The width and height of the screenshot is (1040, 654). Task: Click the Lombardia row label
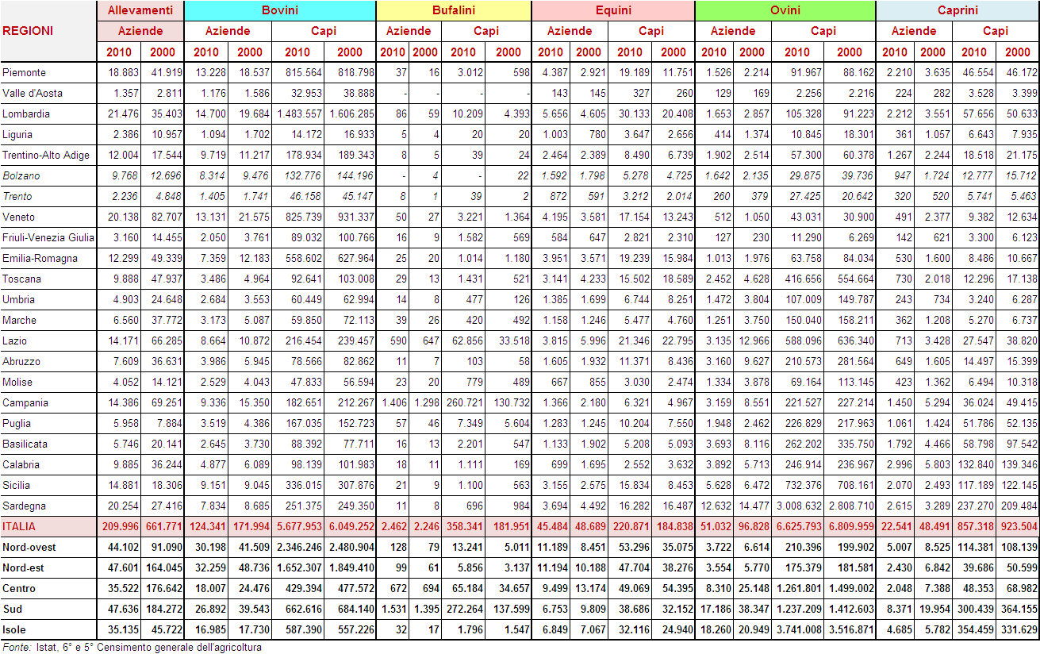point(26,114)
